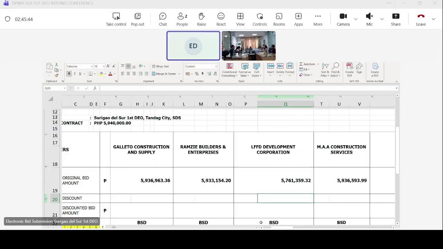The width and height of the screenshot is (443, 249).
Task: Select the LFFD bid amount 5,761,359.32 cell
Action: tap(286, 181)
